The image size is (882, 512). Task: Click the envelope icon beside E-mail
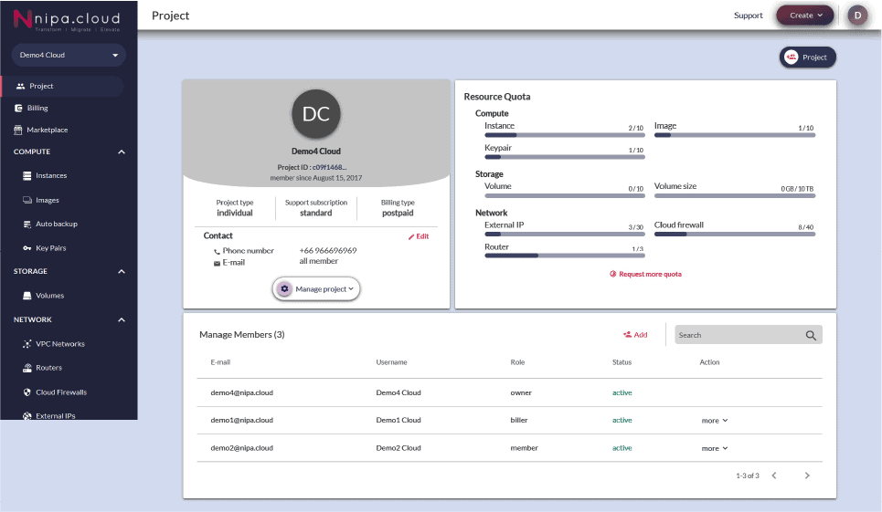click(x=218, y=263)
